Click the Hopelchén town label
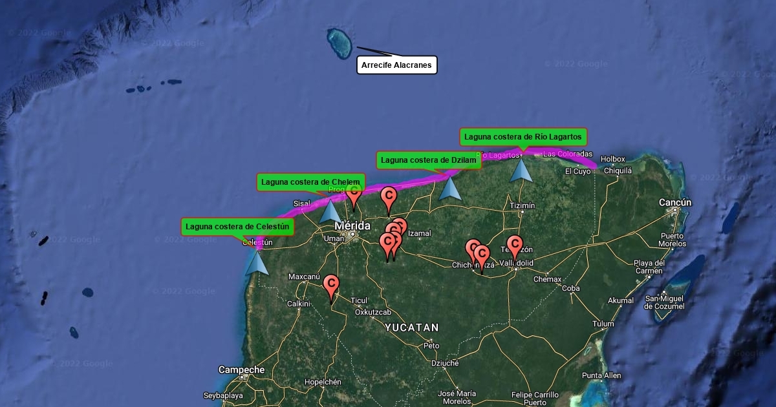Image resolution: width=776 pixels, height=407 pixels. (323, 382)
